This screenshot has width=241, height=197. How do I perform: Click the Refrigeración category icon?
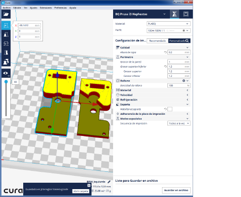[x=118, y=99]
